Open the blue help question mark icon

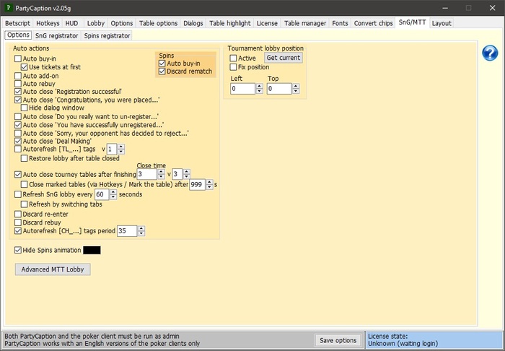point(490,53)
